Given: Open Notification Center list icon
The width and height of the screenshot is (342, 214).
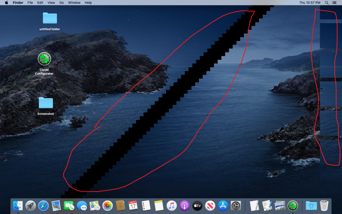Looking at the screenshot, I should pos(334,3).
